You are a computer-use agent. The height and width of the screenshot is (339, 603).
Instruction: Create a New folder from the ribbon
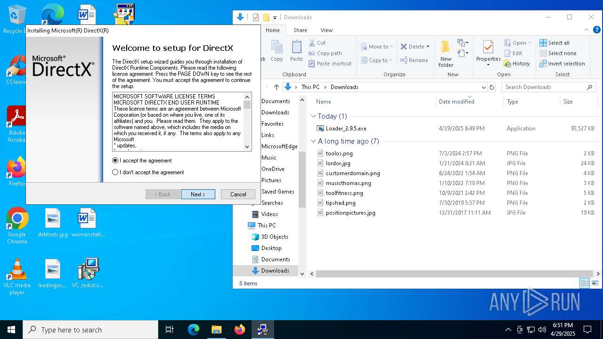coord(446,54)
